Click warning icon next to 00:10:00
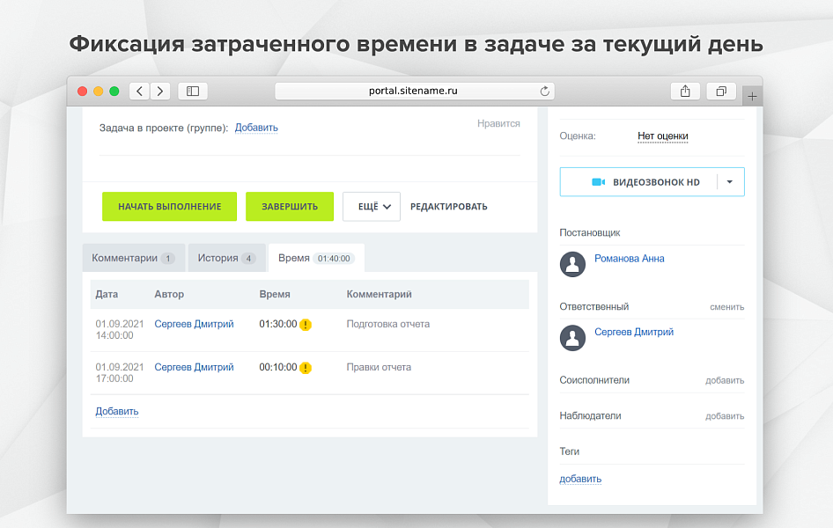The width and height of the screenshot is (833, 528). tap(306, 368)
